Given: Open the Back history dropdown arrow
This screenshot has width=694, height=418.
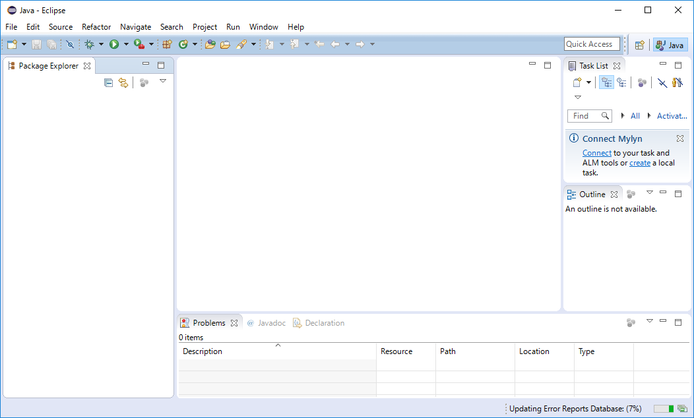Looking at the screenshot, I should coord(347,44).
